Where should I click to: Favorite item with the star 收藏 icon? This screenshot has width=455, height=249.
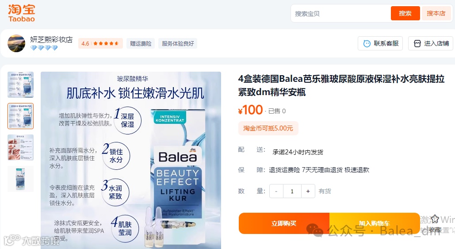(434, 219)
